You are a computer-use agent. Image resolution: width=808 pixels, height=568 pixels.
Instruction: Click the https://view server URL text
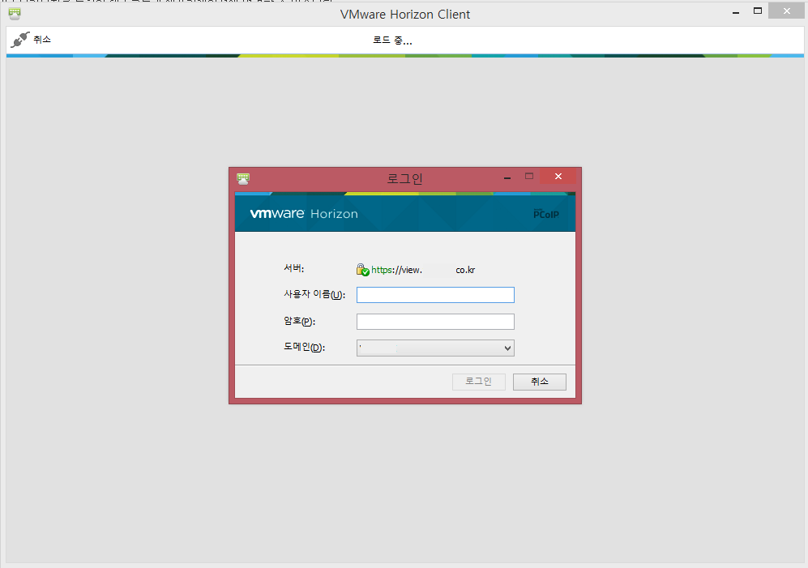coord(423,270)
